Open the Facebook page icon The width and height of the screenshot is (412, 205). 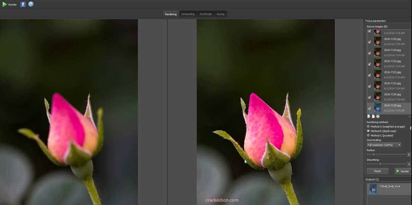(23, 4)
